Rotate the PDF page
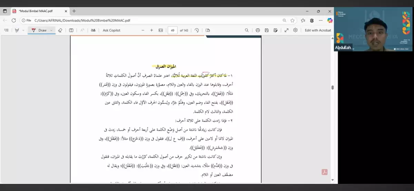 [x=197, y=30]
